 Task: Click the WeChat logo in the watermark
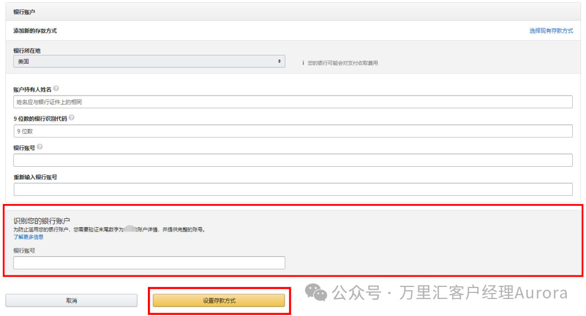coord(316,292)
